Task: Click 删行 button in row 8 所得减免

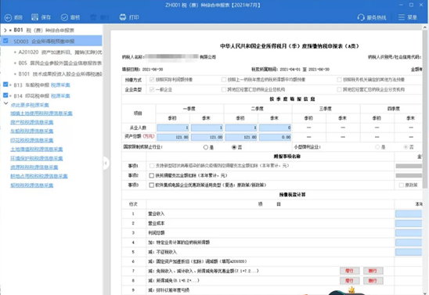Action: [x=373, y=281]
